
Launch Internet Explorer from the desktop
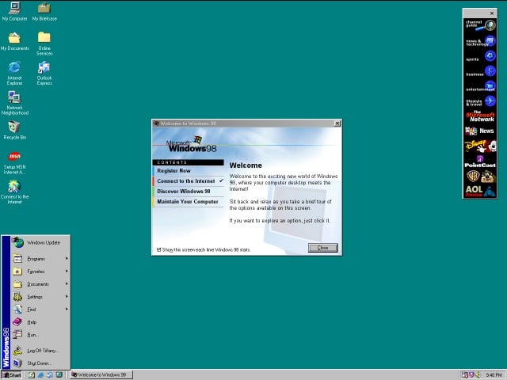[x=14, y=68]
